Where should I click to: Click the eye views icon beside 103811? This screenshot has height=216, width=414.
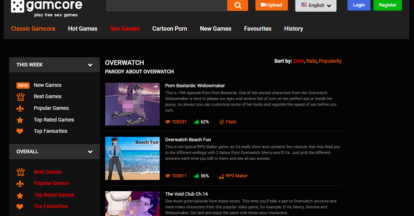click(167, 176)
